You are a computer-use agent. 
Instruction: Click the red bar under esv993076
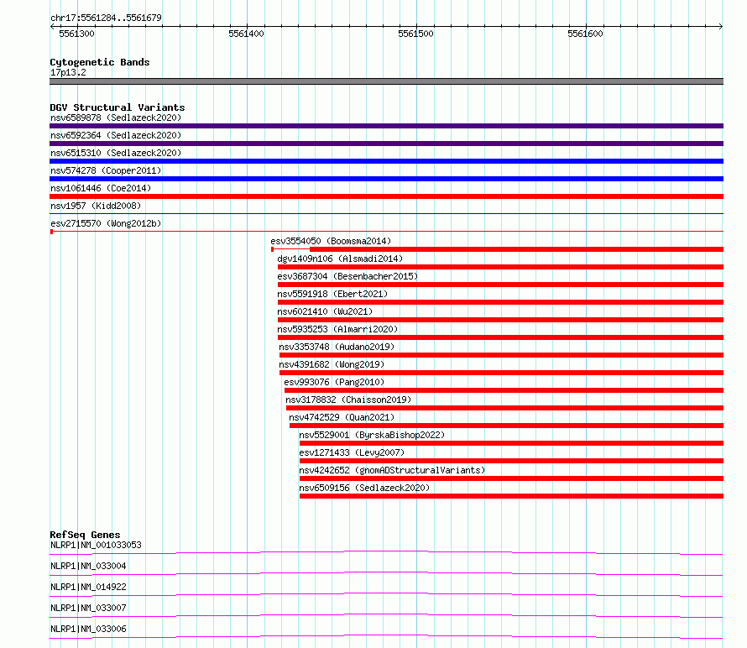point(504,390)
